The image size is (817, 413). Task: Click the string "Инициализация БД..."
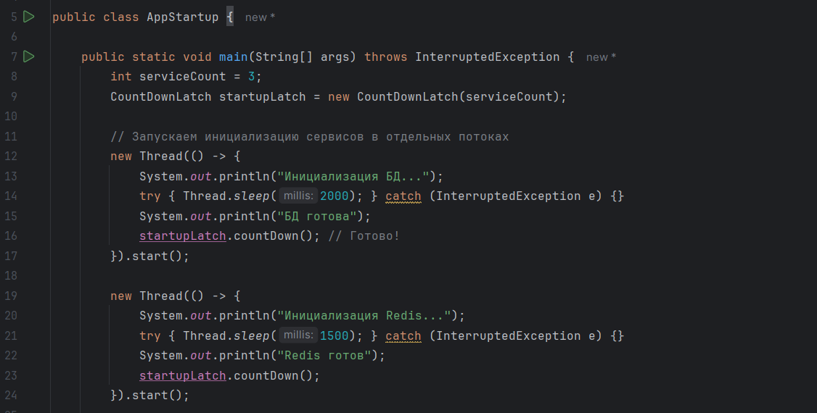[x=353, y=176]
